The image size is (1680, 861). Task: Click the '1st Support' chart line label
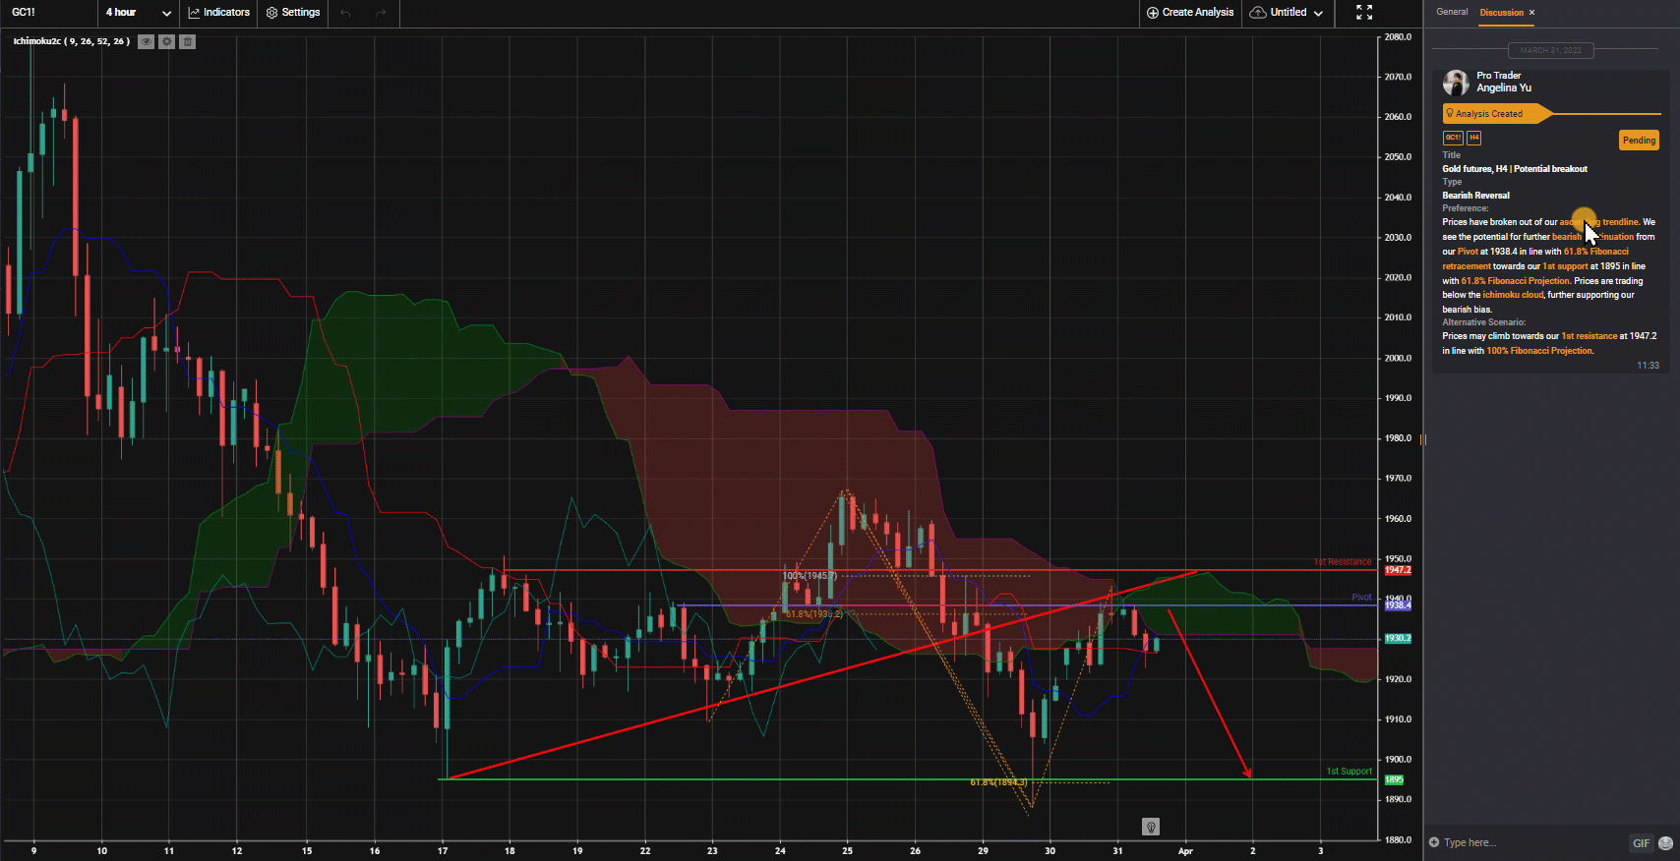(x=1349, y=772)
